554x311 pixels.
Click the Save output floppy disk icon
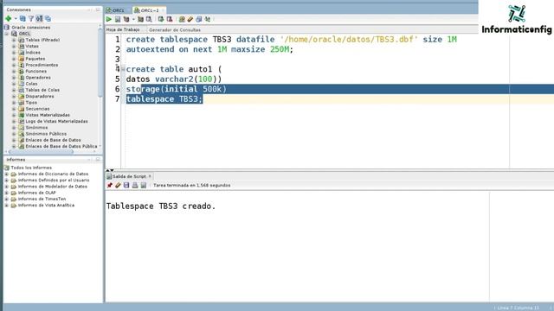126,185
